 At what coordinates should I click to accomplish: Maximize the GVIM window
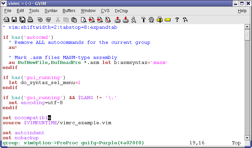pyautogui.click(x=242, y=3)
